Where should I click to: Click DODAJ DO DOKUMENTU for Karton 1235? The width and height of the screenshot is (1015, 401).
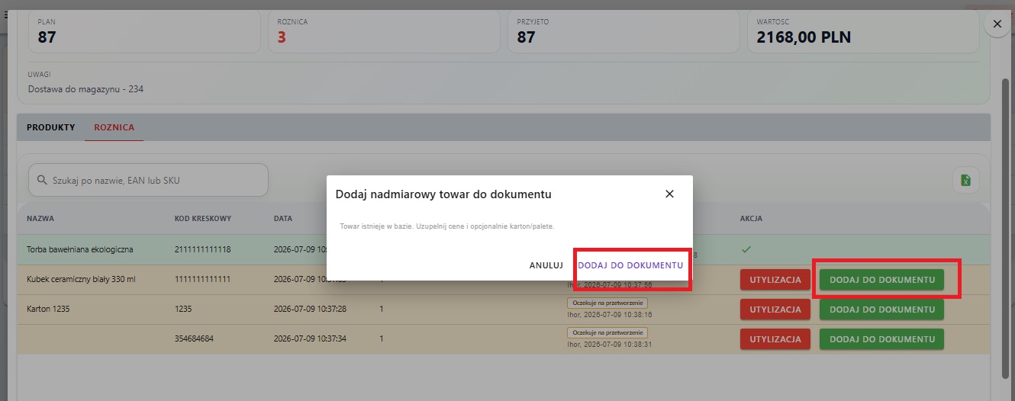coord(881,310)
